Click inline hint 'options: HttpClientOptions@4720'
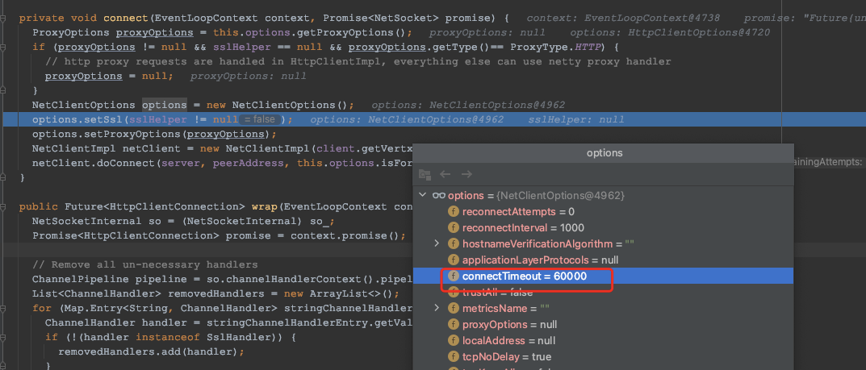866x370 pixels. point(670,33)
